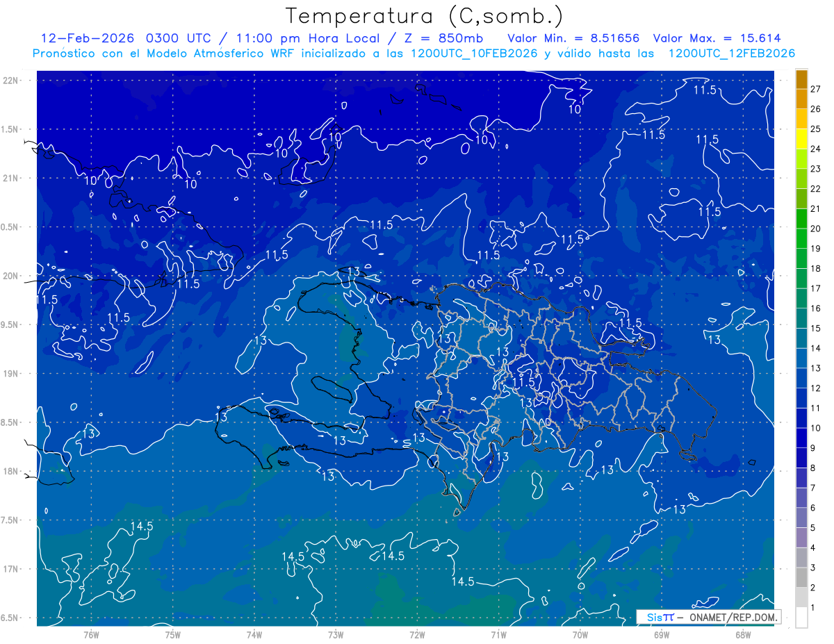
Task: Click the 7.5N latitude axis label
Action: pyautogui.click(x=10, y=520)
